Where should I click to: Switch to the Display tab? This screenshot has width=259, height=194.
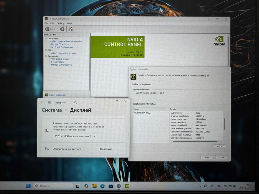click(x=135, y=84)
